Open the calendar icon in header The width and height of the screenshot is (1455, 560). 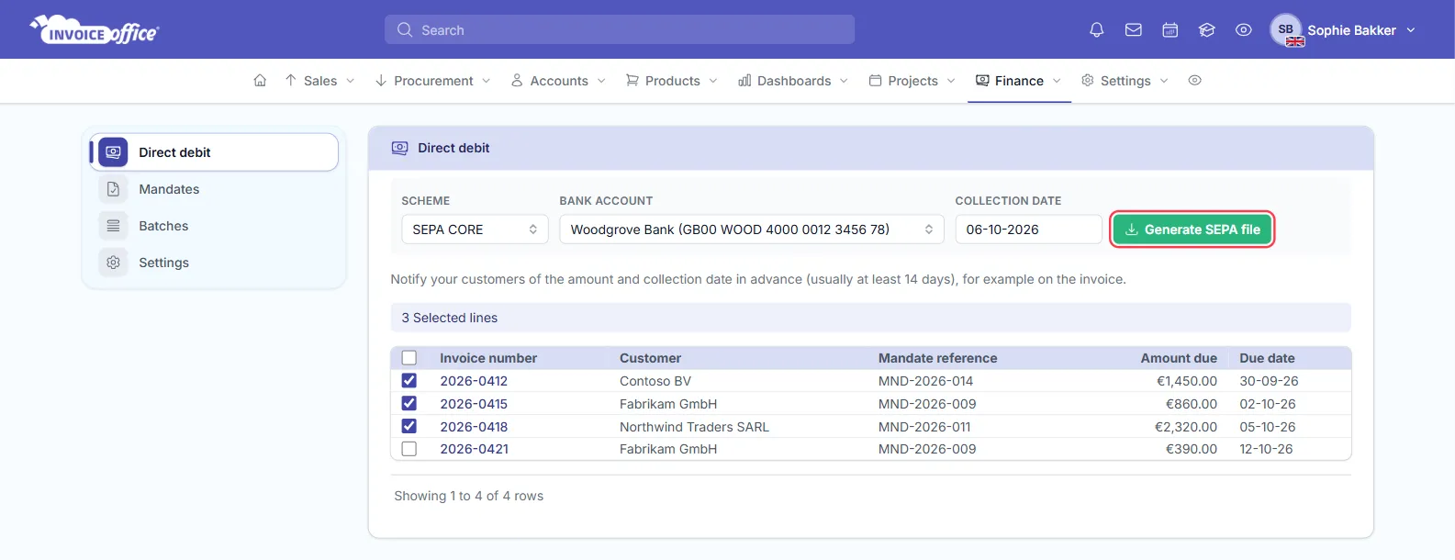1170,30
